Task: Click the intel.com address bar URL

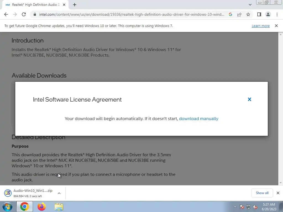Action: pyautogui.click(x=132, y=14)
